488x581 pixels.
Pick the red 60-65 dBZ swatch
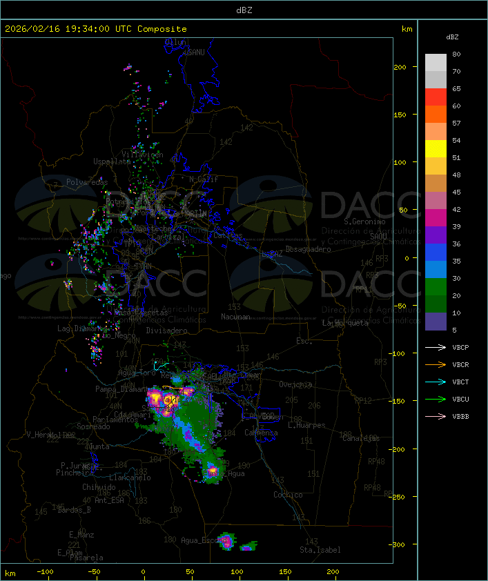tap(436, 97)
